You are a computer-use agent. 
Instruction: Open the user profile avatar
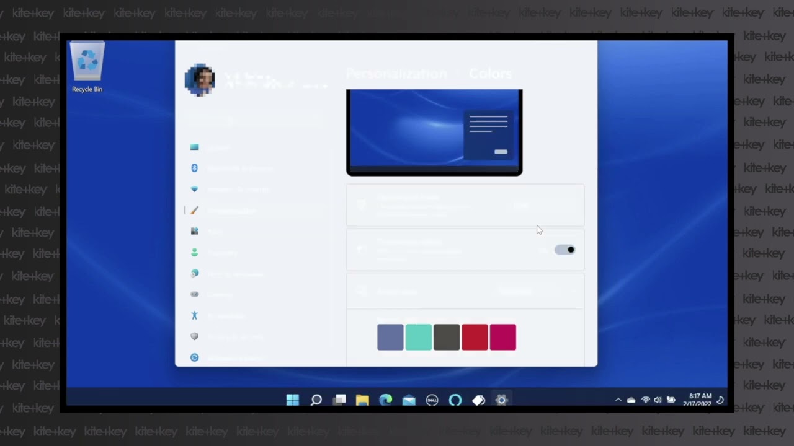[x=200, y=79]
